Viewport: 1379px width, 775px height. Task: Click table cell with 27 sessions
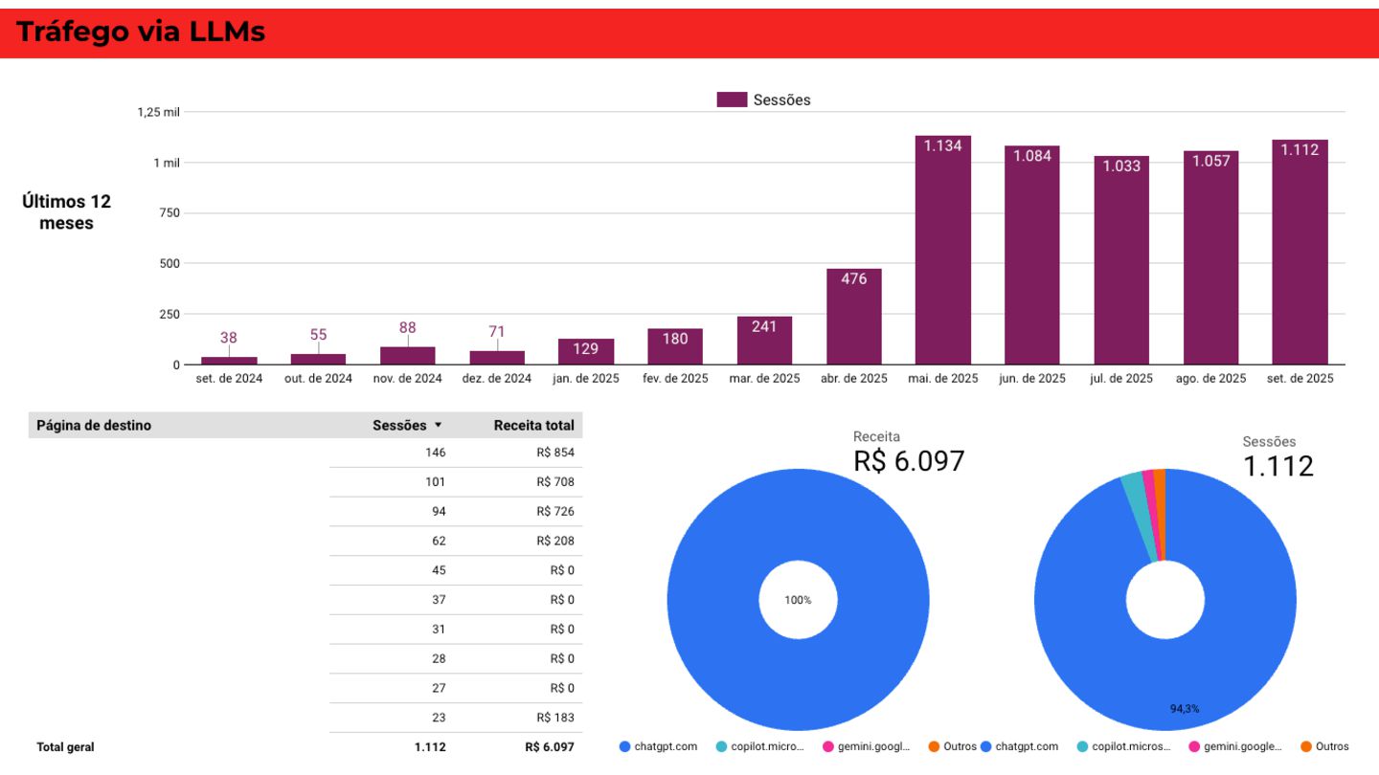click(x=439, y=688)
